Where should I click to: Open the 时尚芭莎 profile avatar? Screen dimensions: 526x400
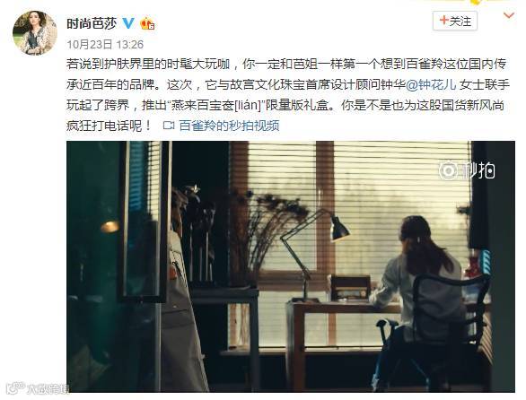point(34,33)
